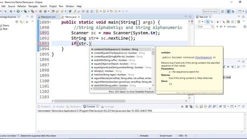Click the Open Perspective icon beside Quick Access

(x=222, y=11)
